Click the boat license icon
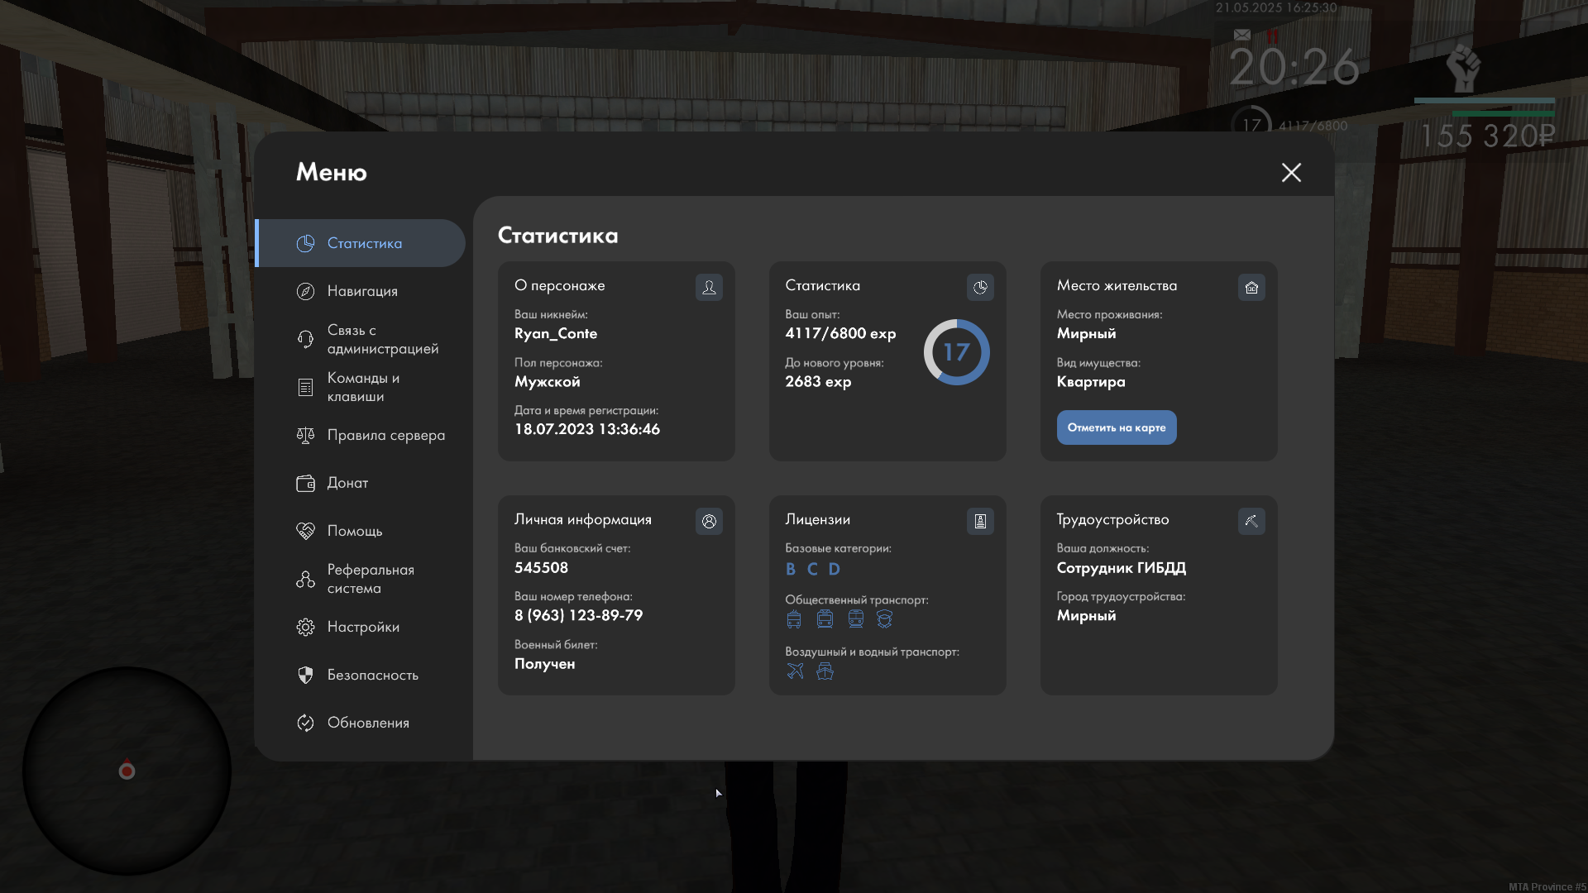 [x=825, y=671]
